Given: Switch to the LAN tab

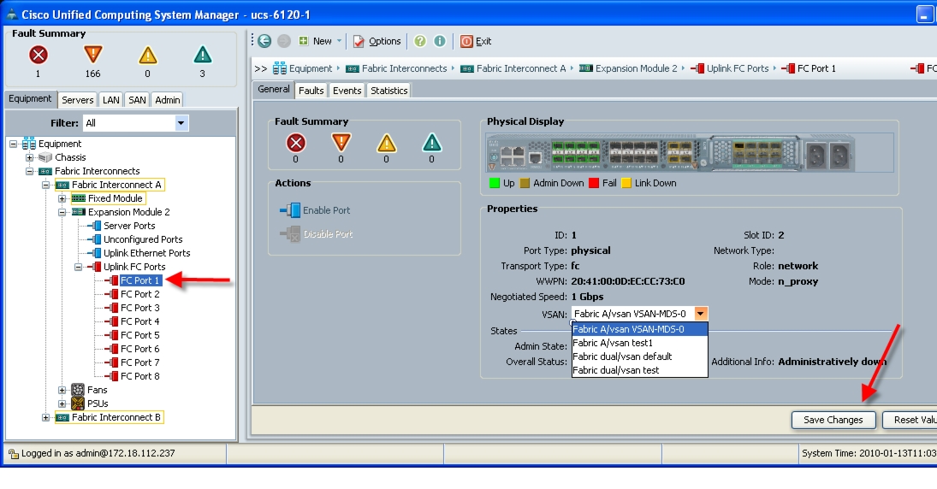Looking at the screenshot, I should click(110, 100).
